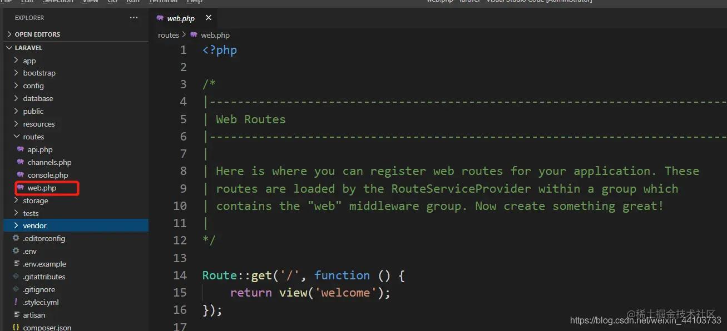
Task: Click the PHP icon of api.php
Action: pos(21,149)
